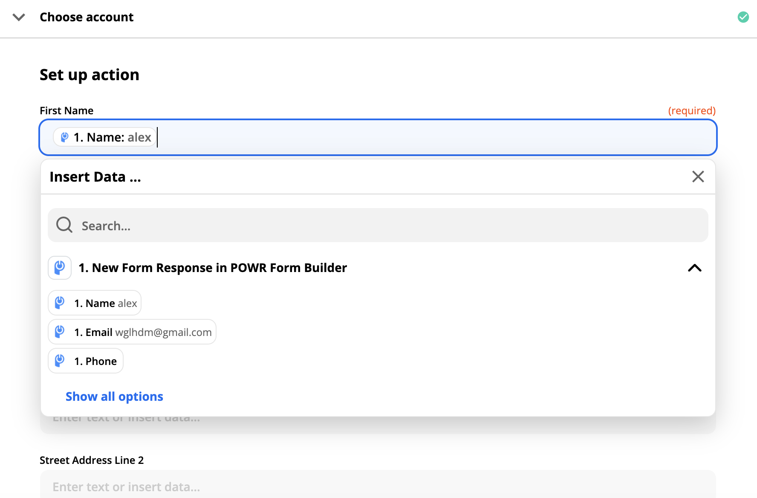Click the POWR icon in Name pill

pos(64,137)
